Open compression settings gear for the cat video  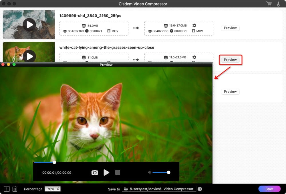pyautogui.click(x=194, y=57)
